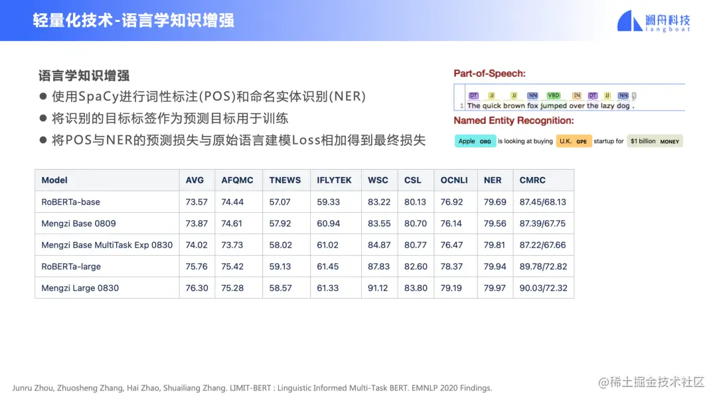Viewport: 717px width, 401px height.
Task: Click CMRC value 89.78/72.82
Action: [x=543, y=266]
